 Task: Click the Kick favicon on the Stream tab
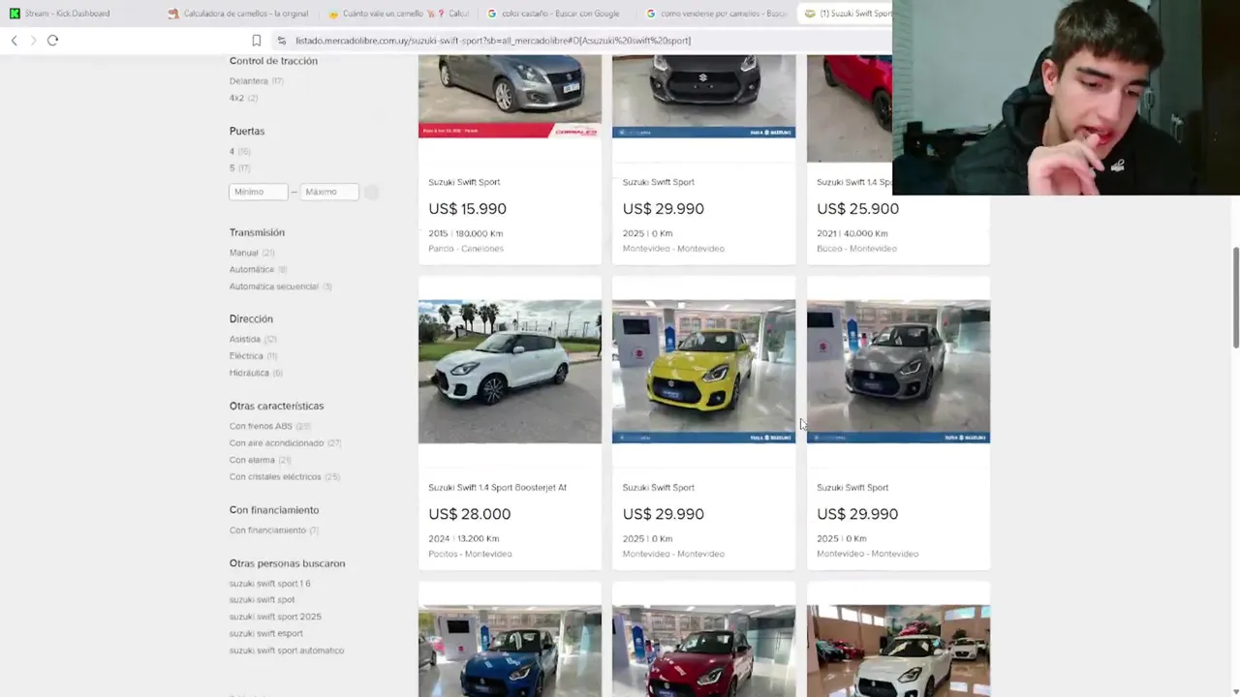click(15, 14)
